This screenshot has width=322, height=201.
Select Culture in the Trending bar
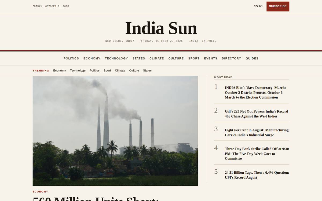click(134, 70)
